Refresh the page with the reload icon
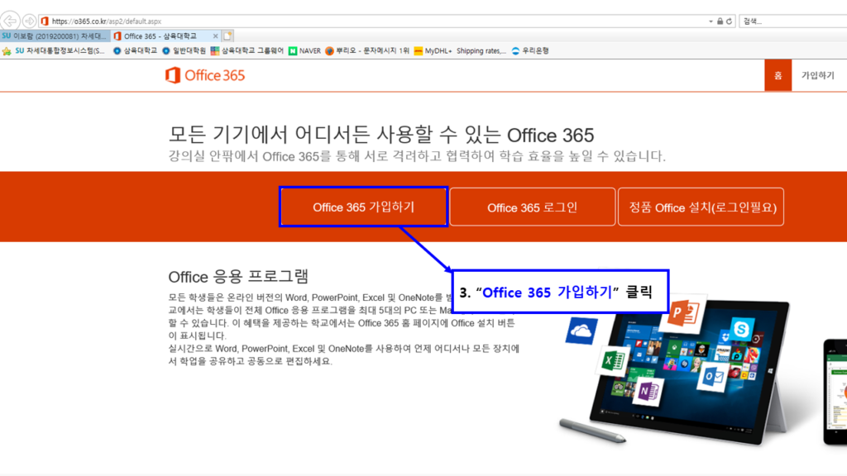Viewport: 847px width, 476px height. coord(729,21)
